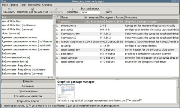
Task: Click supported icon beside xserver-xorg-input row
Action: click(x=60, y=42)
